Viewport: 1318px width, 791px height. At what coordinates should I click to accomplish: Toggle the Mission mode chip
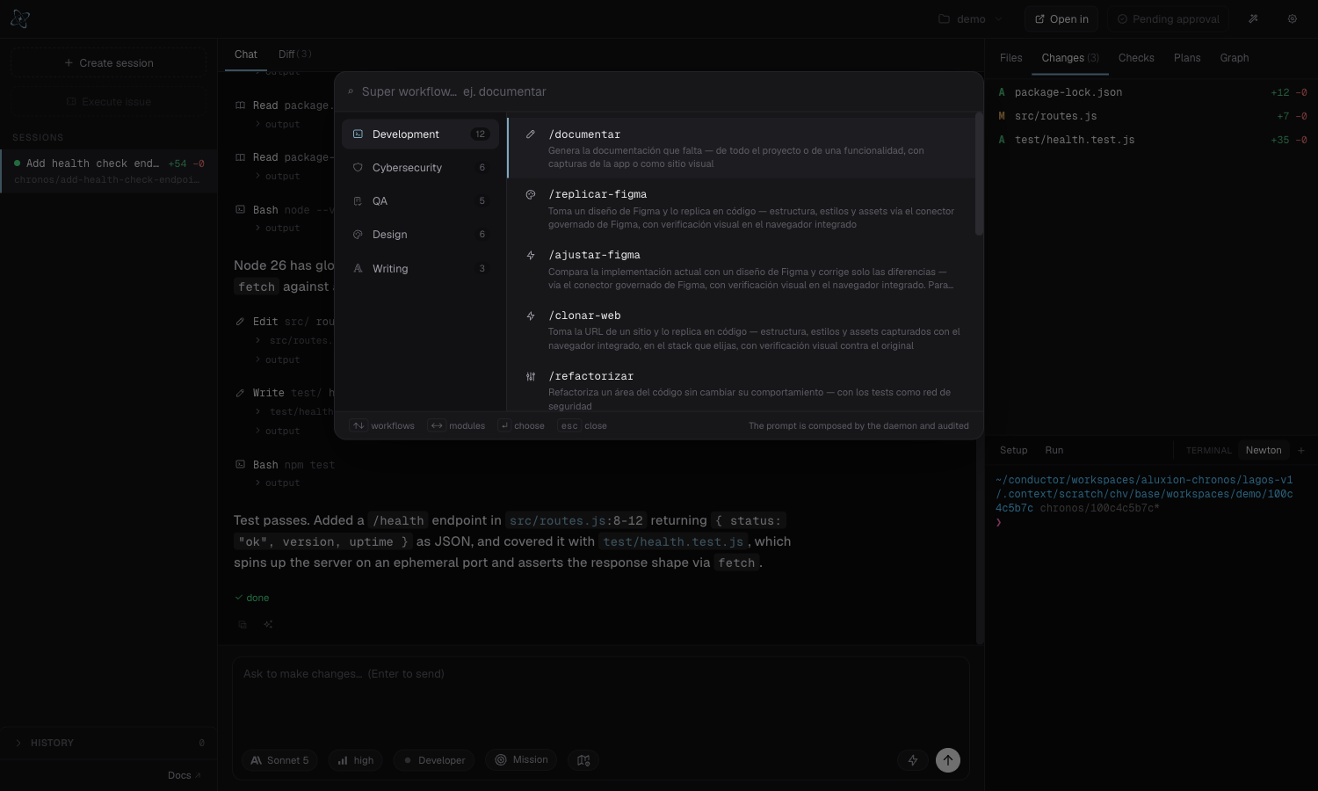521,760
